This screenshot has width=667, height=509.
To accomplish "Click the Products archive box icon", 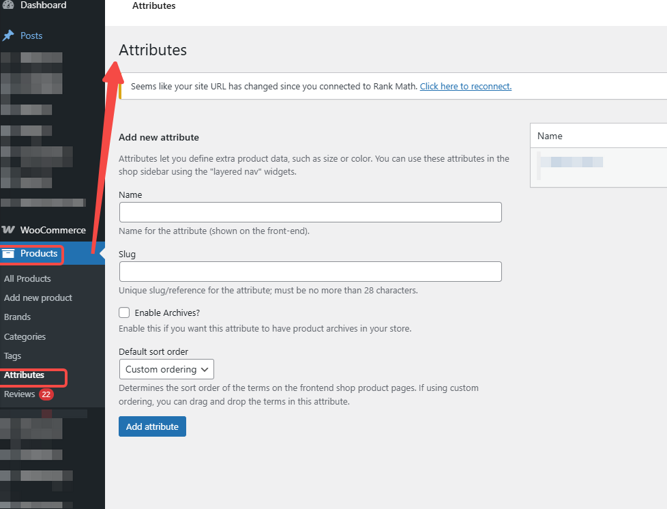I will [x=8, y=254].
